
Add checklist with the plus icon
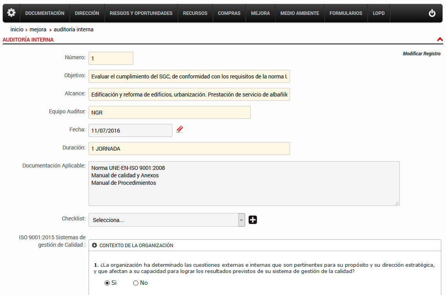coord(252,220)
